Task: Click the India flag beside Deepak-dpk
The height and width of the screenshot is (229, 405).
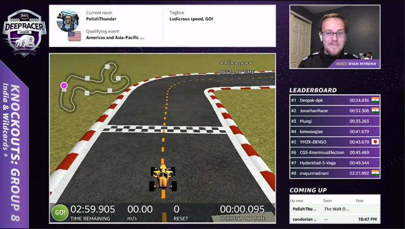Action: point(375,100)
